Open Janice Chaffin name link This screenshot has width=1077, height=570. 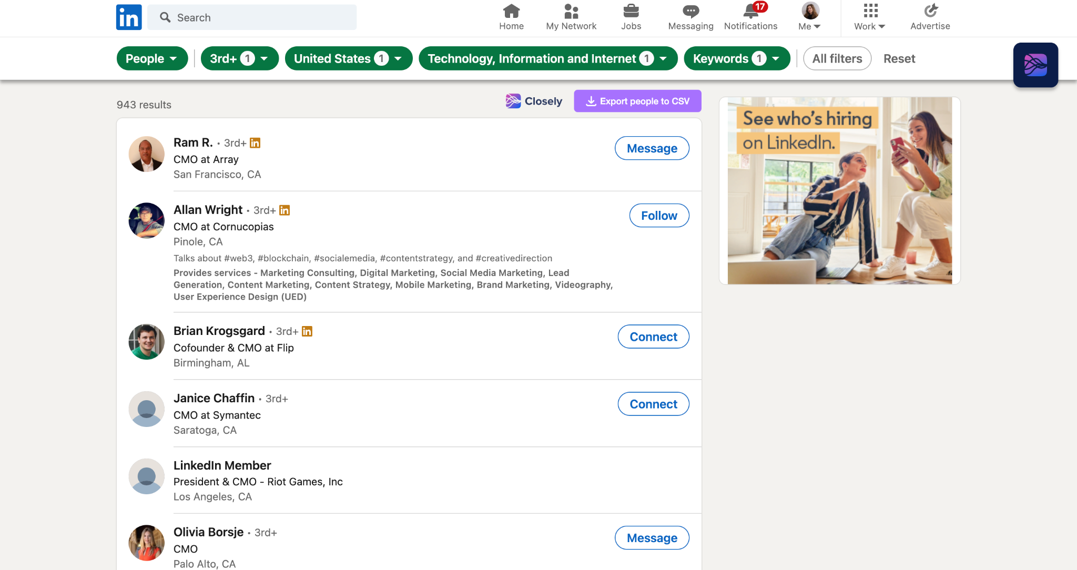214,398
